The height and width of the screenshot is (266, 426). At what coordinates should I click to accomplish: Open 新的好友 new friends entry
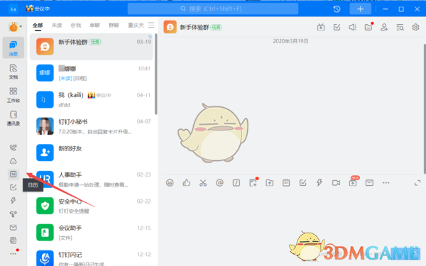click(92, 153)
